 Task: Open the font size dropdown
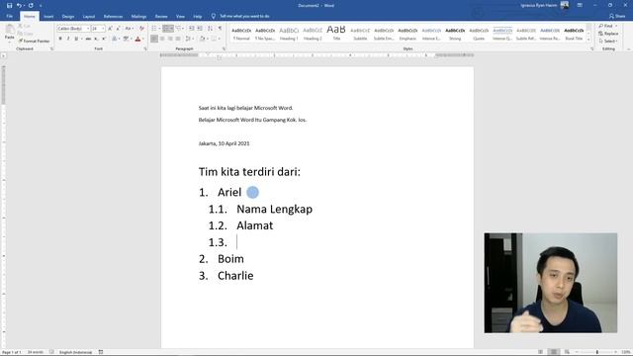coord(103,29)
